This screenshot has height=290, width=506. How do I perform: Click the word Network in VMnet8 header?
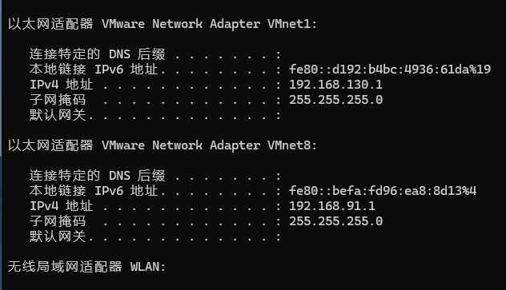177,145
